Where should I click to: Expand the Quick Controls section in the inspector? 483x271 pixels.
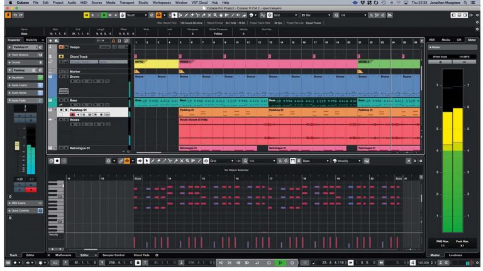coord(25,211)
